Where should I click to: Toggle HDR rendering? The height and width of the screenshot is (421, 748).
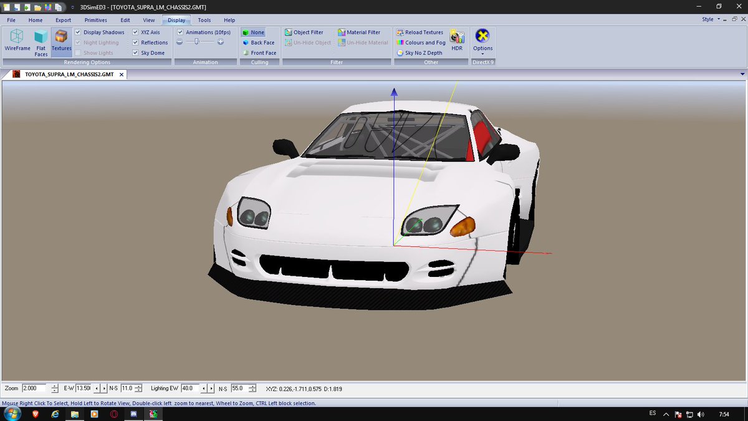point(457,41)
